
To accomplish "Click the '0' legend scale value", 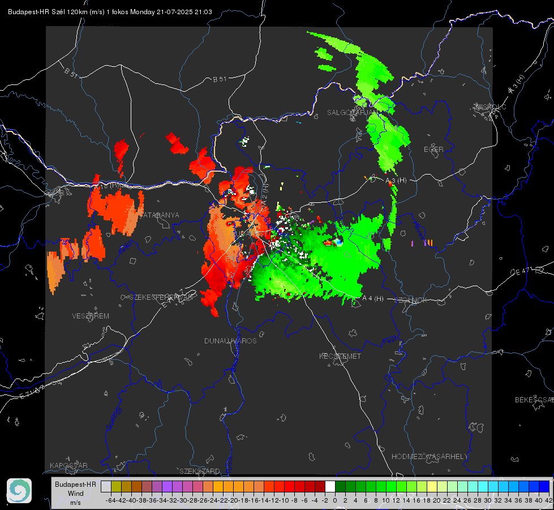I will 335,500.
